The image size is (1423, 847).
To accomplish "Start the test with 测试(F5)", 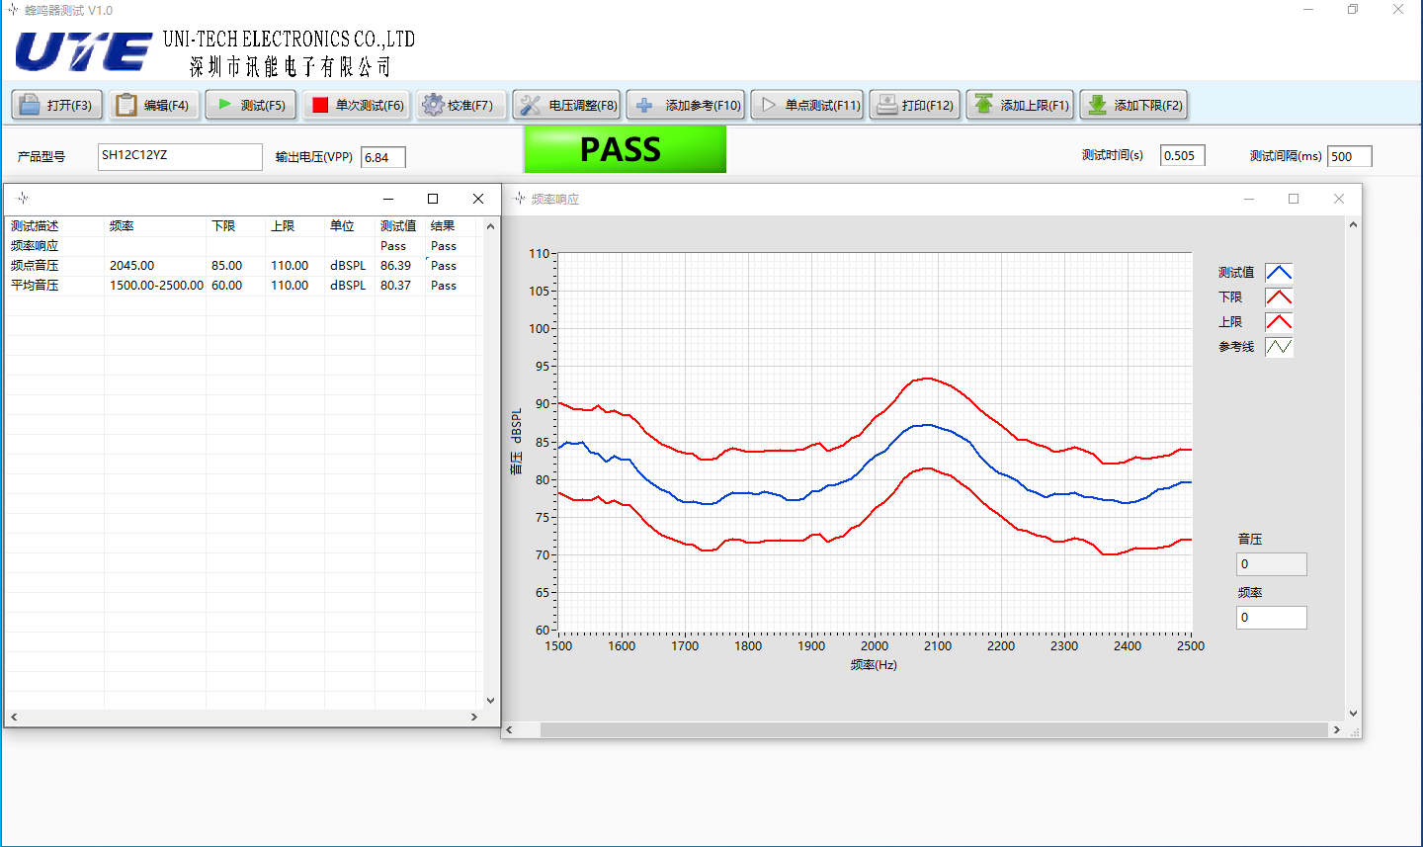I will [x=251, y=105].
